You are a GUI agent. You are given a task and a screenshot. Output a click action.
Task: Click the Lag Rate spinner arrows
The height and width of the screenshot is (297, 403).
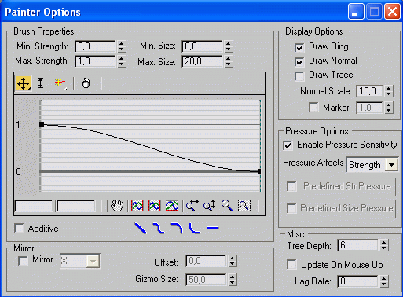coord(384,281)
